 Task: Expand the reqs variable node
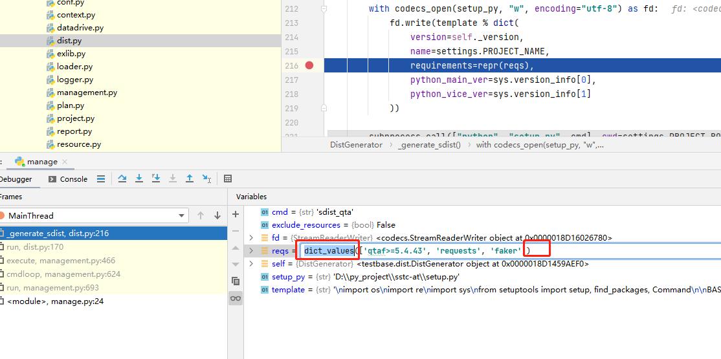point(251,250)
